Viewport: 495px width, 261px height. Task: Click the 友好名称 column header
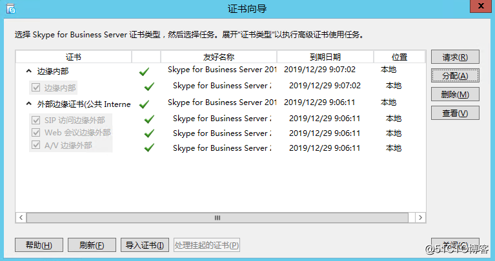pyautogui.click(x=219, y=57)
